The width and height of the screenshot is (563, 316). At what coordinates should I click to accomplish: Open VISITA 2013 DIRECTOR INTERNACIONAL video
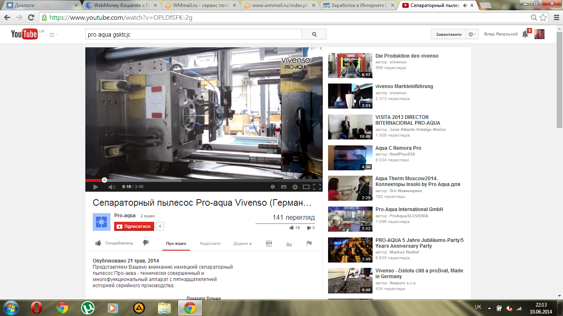pos(408,120)
